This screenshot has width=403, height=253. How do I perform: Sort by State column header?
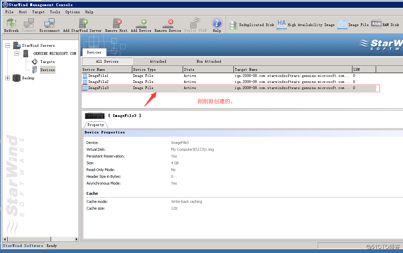pyautogui.click(x=208, y=69)
